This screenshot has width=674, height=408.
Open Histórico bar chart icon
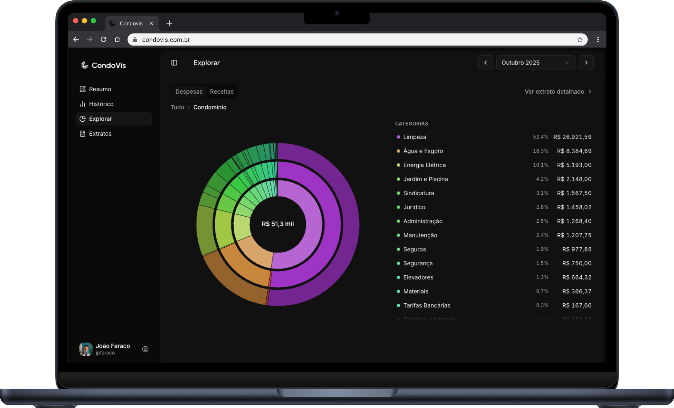tap(82, 104)
